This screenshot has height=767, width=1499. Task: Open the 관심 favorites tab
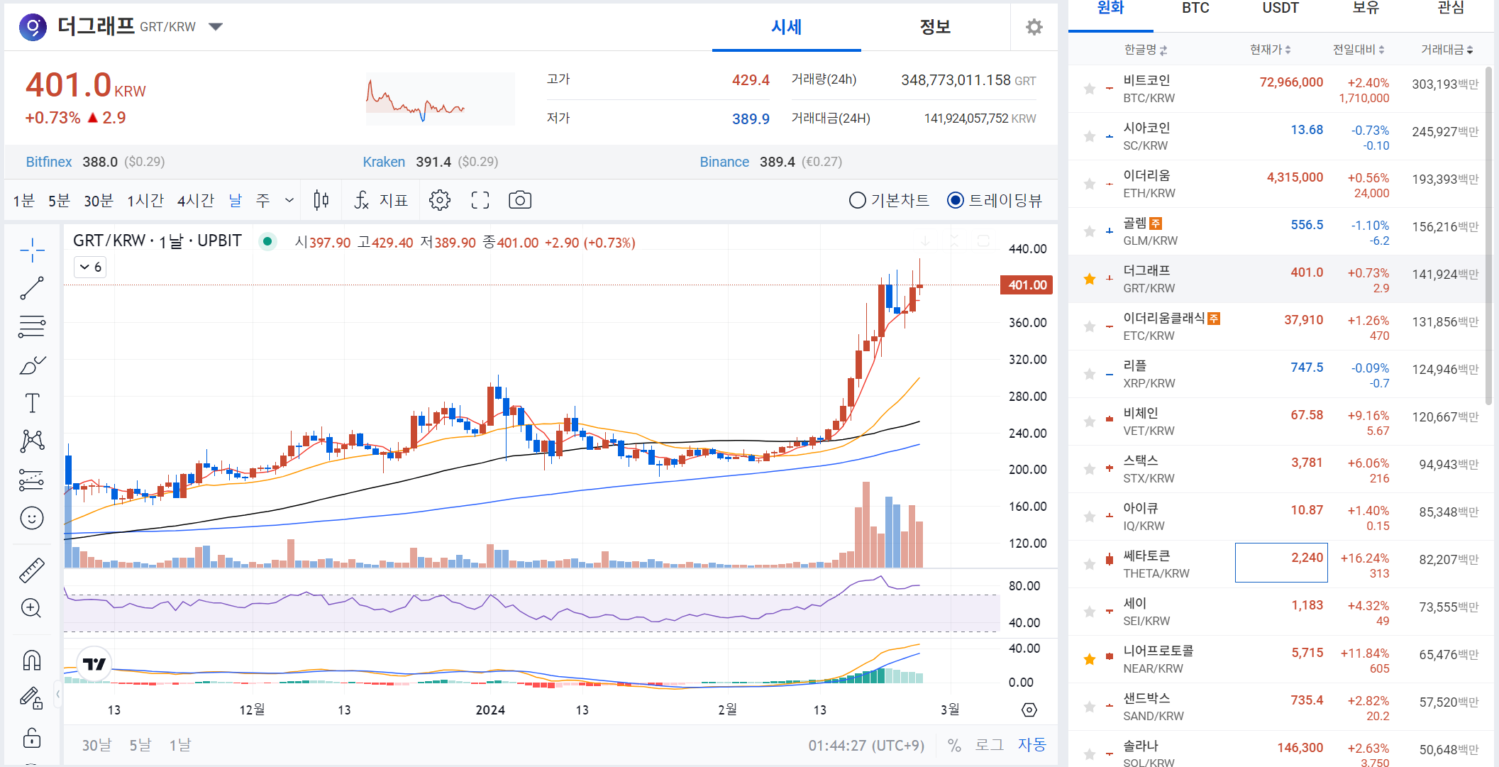click(x=1451, y=9)
